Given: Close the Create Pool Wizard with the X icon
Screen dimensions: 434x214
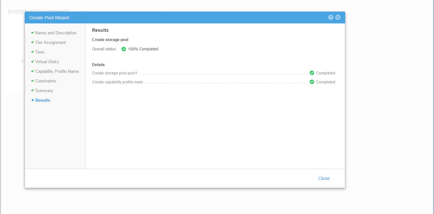Looking at the screenshot, I should tap(338, 17).
